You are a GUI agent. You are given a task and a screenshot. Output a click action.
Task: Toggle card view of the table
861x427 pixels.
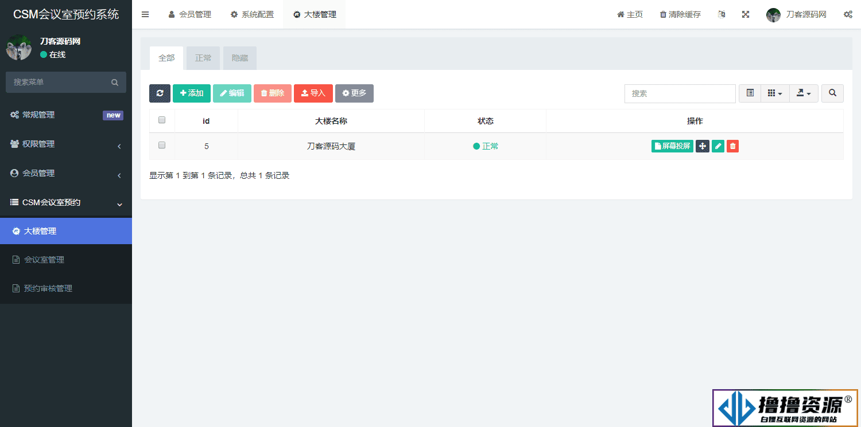coord(750,93)
